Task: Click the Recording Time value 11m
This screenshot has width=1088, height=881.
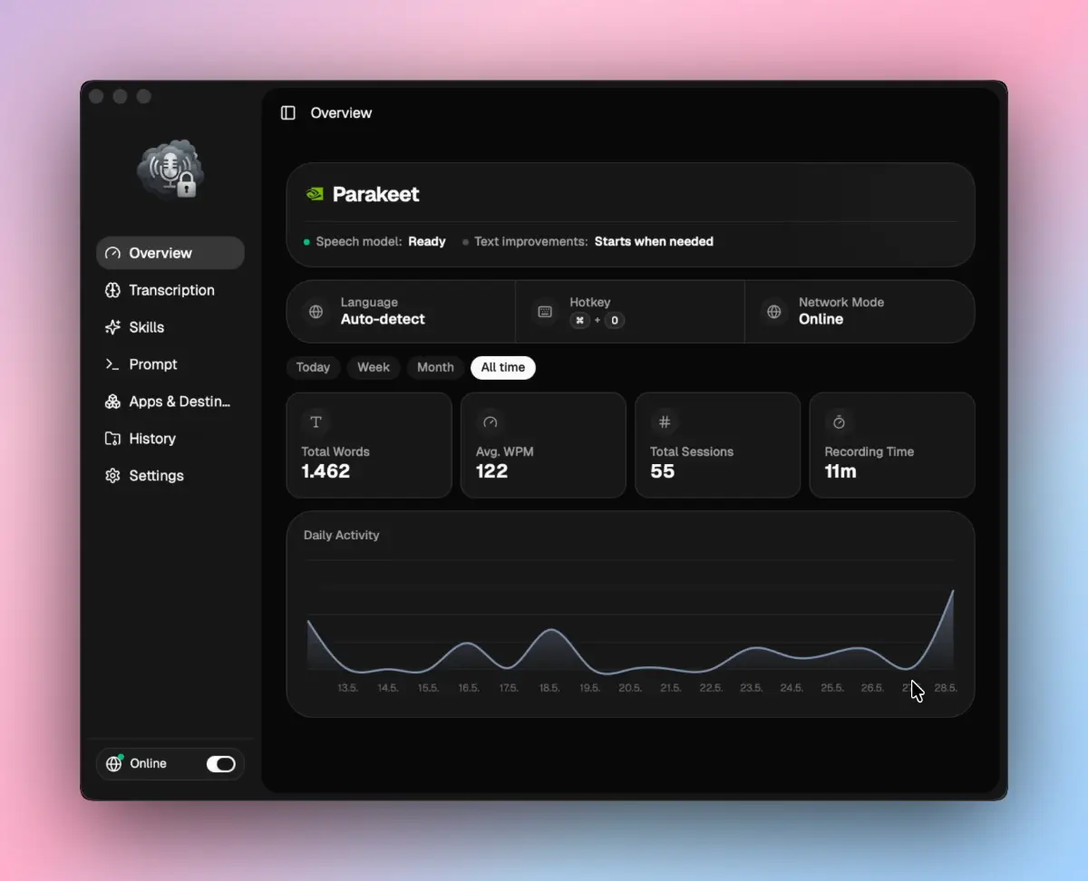Action: tap(840, 471)
